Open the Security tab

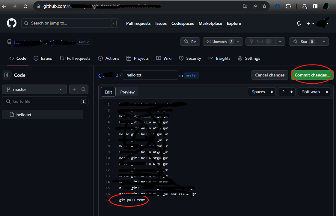click(x=190, y=58)
